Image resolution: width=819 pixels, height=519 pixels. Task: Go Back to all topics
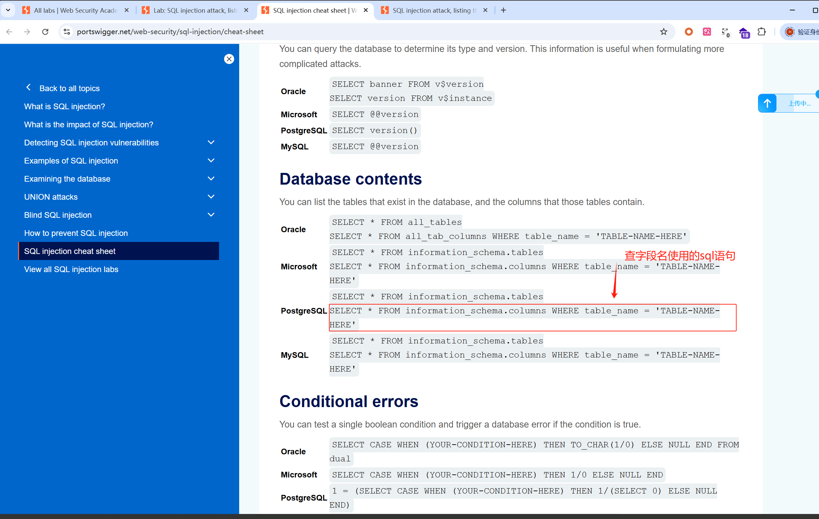point(69,88)
